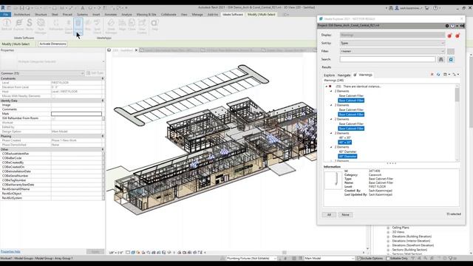Run the Spell Check tool
Screen dimensions: 473x266
coord(97,26)
